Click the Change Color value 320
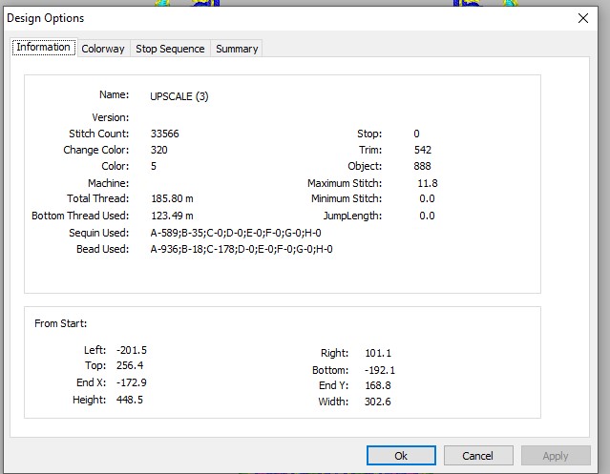610x474 pixels. pos(159,150)
